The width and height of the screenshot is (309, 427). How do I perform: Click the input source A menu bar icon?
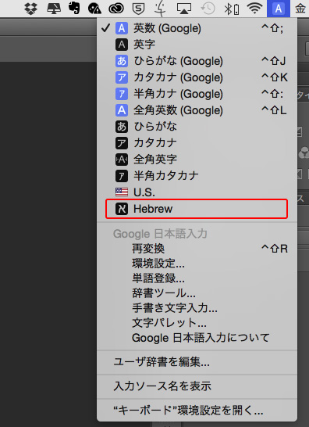pyautogui.click(x=279, y=9)
